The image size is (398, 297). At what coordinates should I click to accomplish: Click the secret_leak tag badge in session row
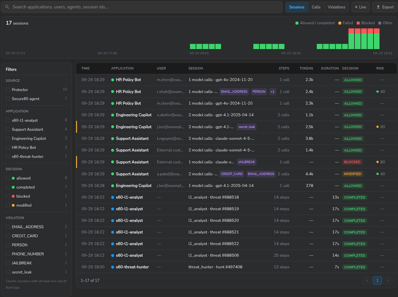click(x=247, y=127)
